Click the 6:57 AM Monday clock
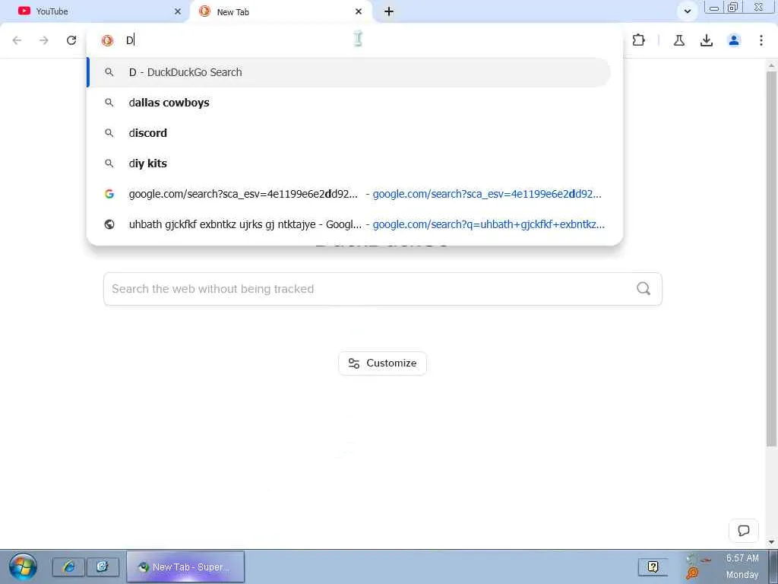The width and height of the screenshot is (778, 584). [x=742, y=566]
